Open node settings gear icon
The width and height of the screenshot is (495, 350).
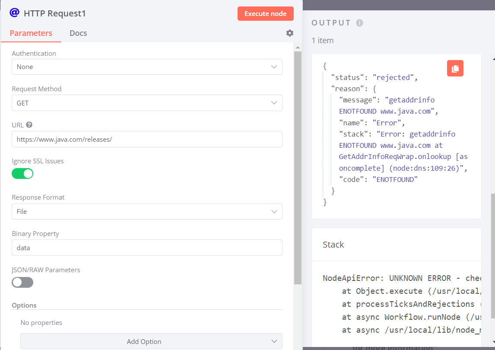click(x=289, y=33)
